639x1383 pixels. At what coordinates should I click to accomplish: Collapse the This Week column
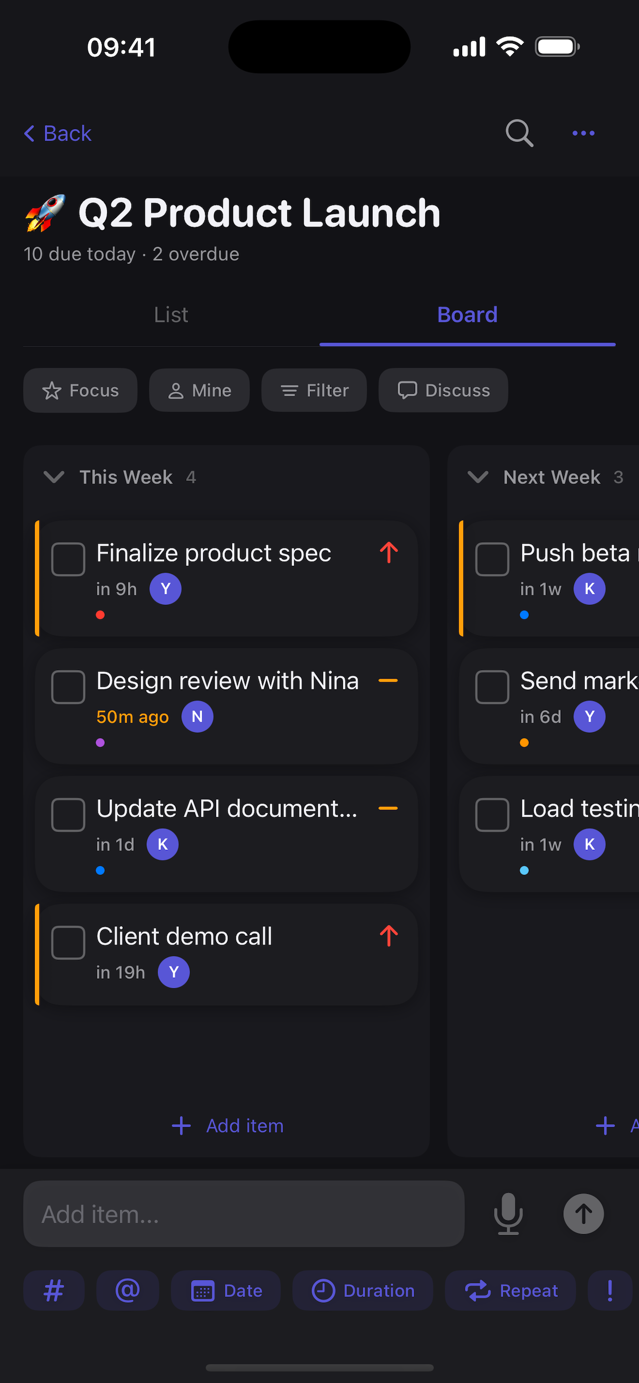point(54,477)
